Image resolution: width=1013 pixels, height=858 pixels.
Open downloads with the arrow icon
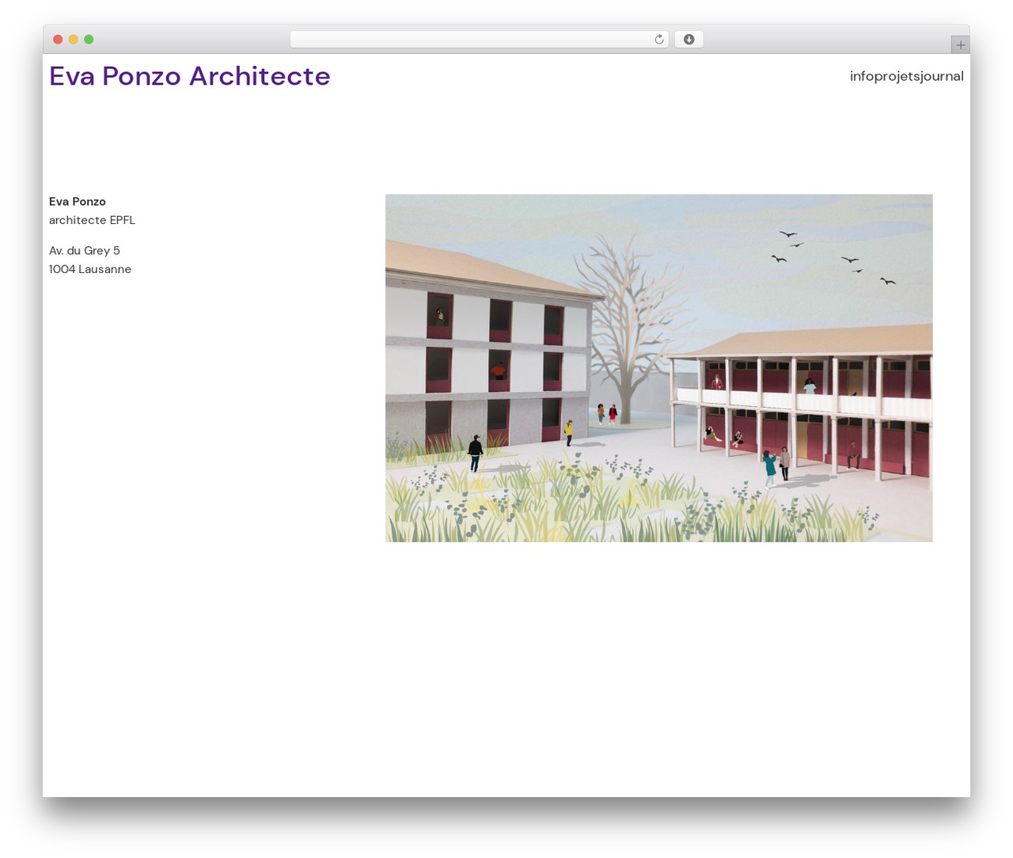pos(689,40)
